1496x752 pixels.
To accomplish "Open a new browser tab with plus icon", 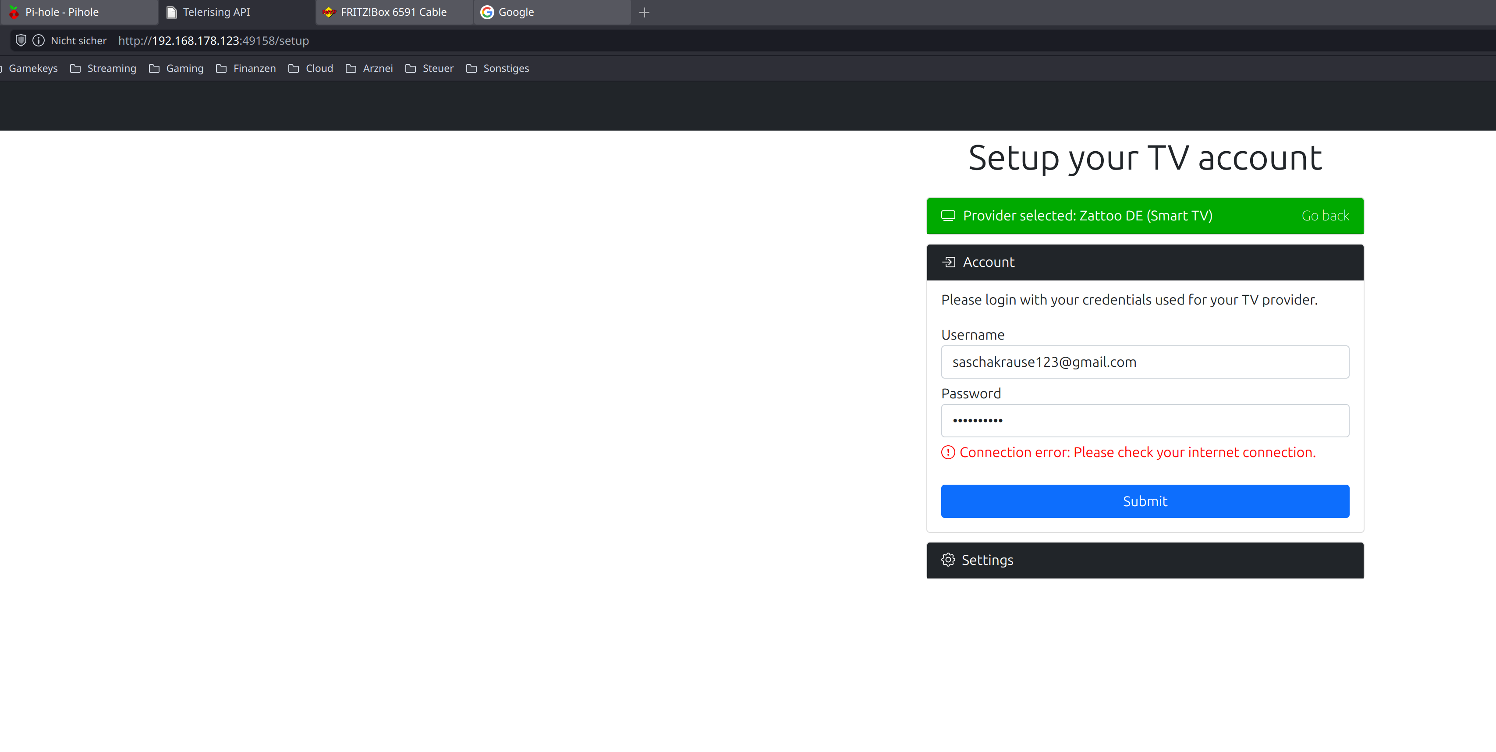I will click(644, 12).
